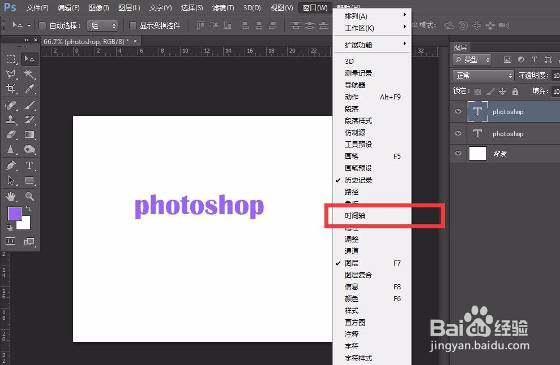
Task: Hide the top photoshop text layer
Action: tap(458, 111)
